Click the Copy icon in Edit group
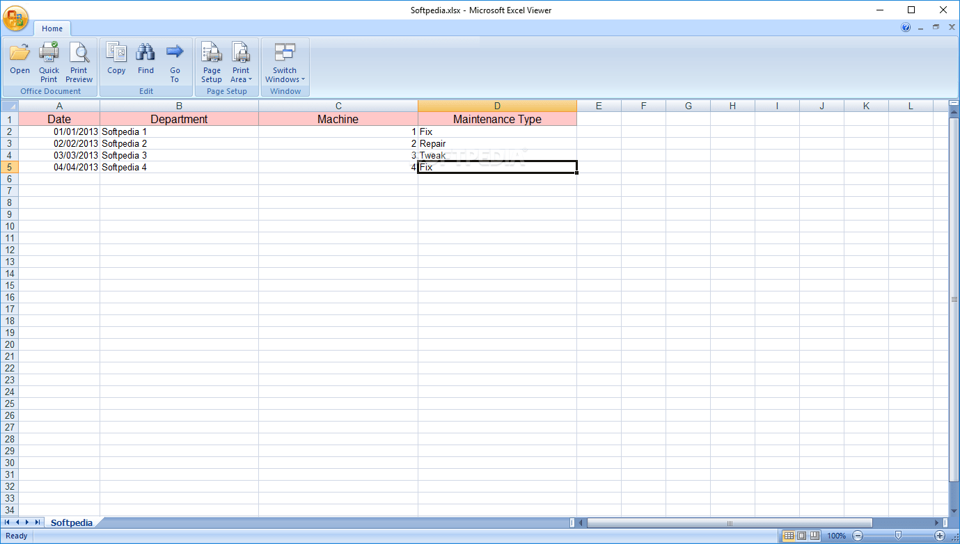 pyautogui.click(x=116, y=59)
